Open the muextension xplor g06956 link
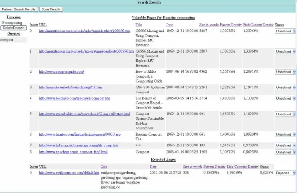 pyautogui.click(x=85, y=31)
